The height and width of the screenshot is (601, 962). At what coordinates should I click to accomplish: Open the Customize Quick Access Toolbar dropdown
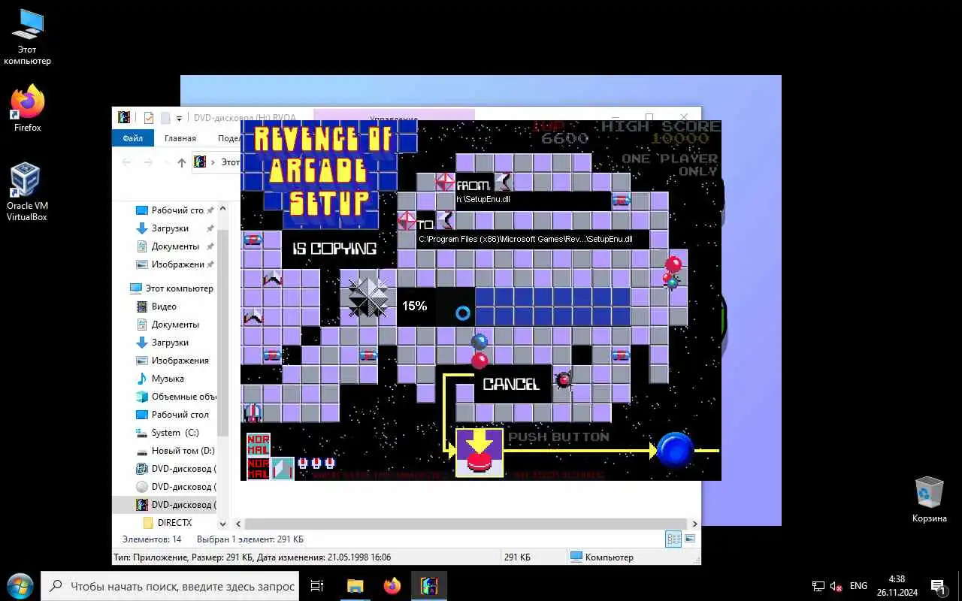click(x=179, y=118)
